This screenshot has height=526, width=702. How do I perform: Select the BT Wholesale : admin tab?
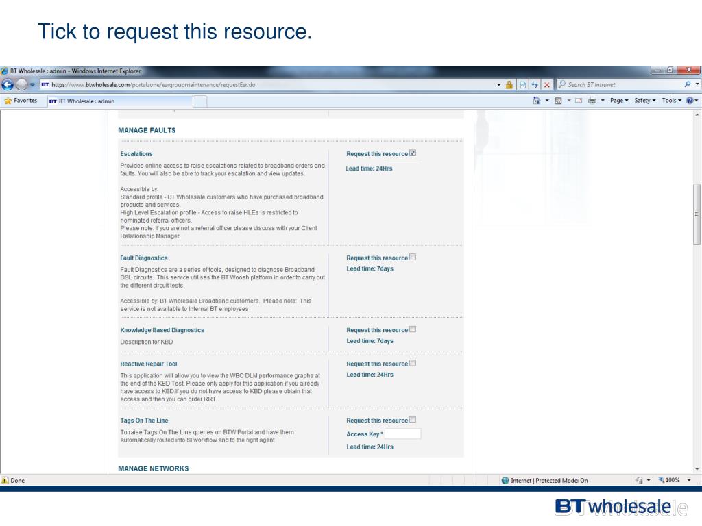(120, 101)
